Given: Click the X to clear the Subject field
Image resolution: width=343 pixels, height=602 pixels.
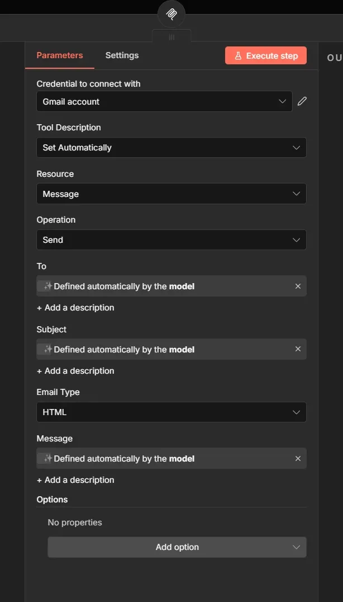Looking at the screenshot, I should (298, 349).
